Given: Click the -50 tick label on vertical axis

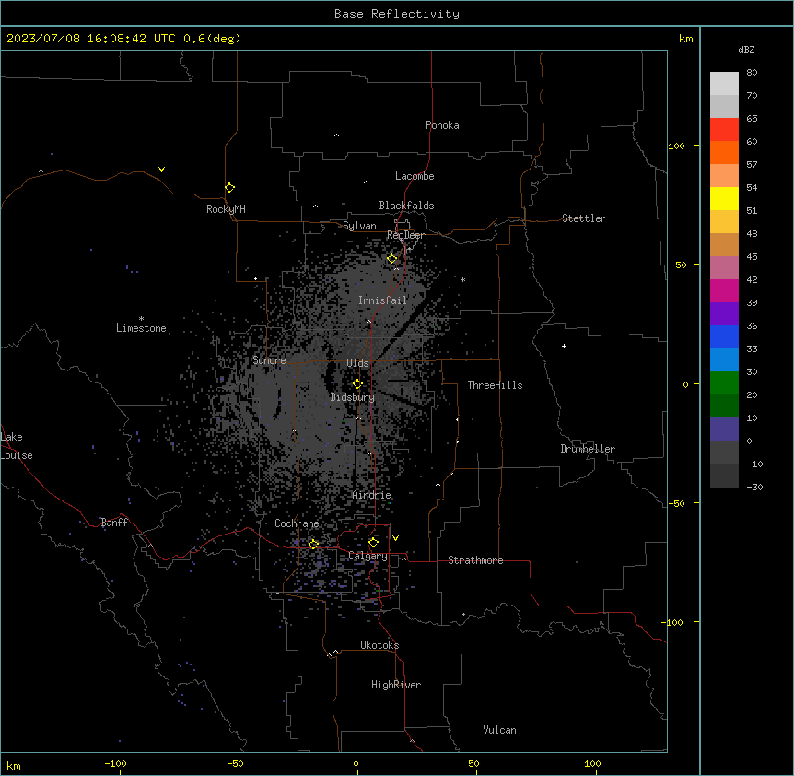Looking at the screenshot, I should pos(676,503).
